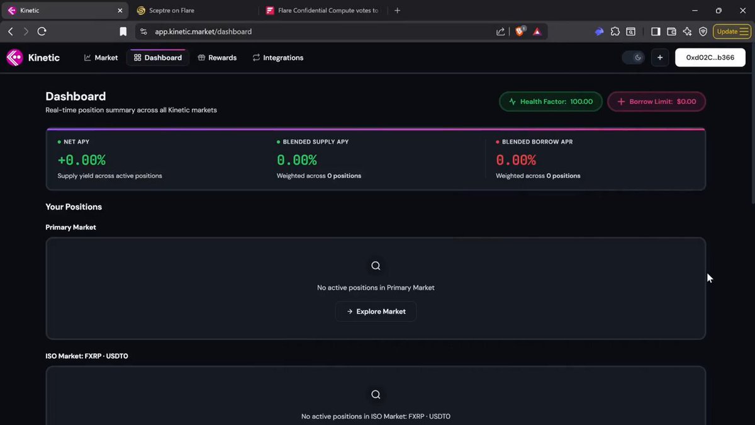Viewport: 755px width, 425px height.
Task: Click the search icon in ISO Market panel
Action: point(376,394)
